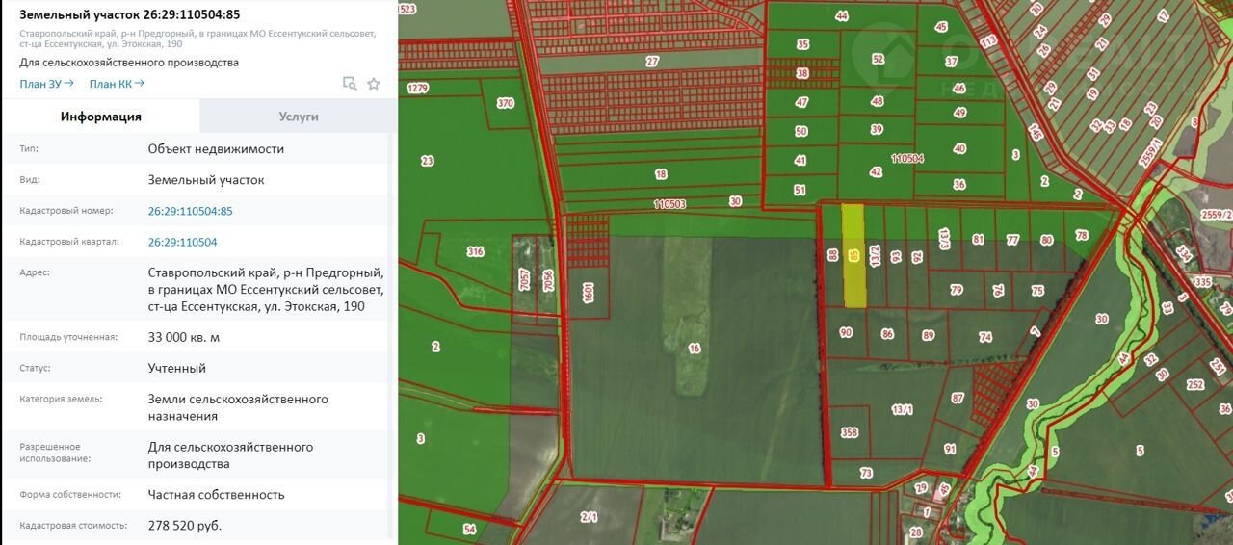Add parcel to favorites with star icon
Image resolution: width=1233 pixels, height=545 pixels.
point(374,84)
